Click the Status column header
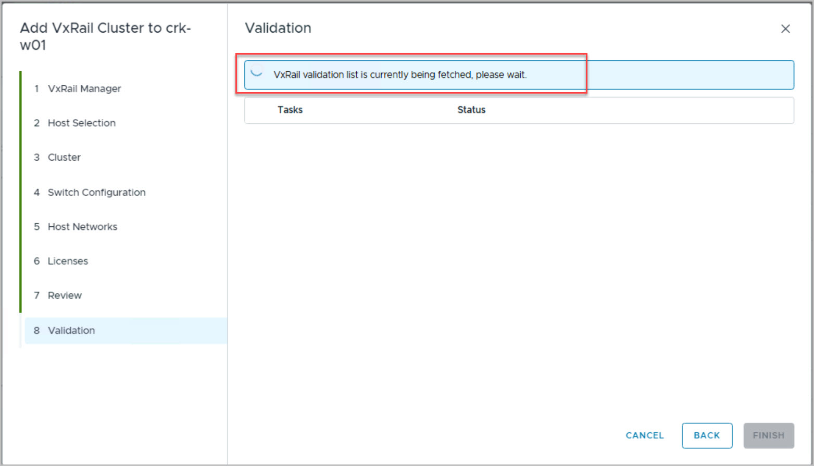 [x=471, y=110]
